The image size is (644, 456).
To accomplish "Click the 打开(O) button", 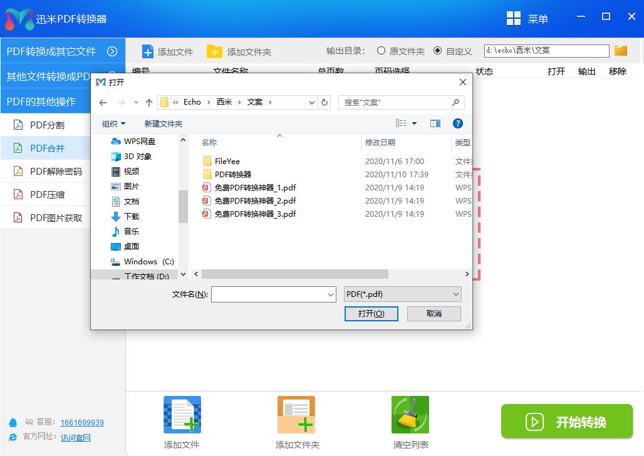I will [371, 313].
